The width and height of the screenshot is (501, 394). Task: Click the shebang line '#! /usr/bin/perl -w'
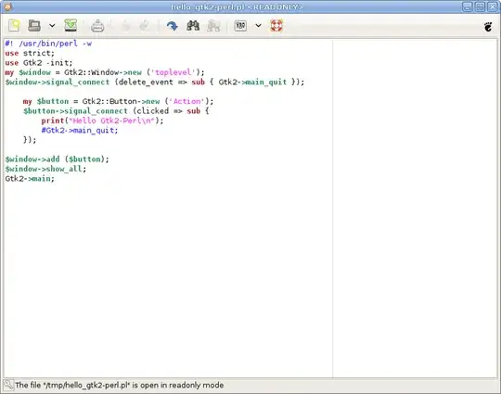tap(48, 44)
